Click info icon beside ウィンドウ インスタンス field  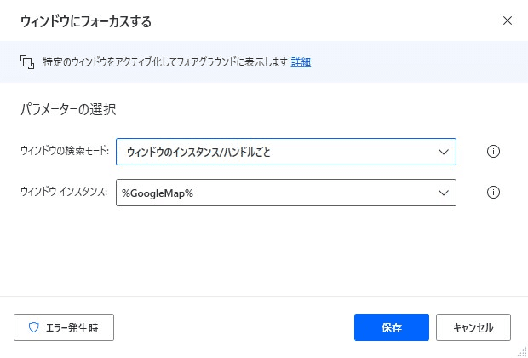493,193
